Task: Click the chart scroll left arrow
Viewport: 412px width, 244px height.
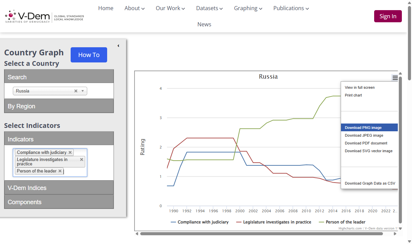Action: coord(137,234)
